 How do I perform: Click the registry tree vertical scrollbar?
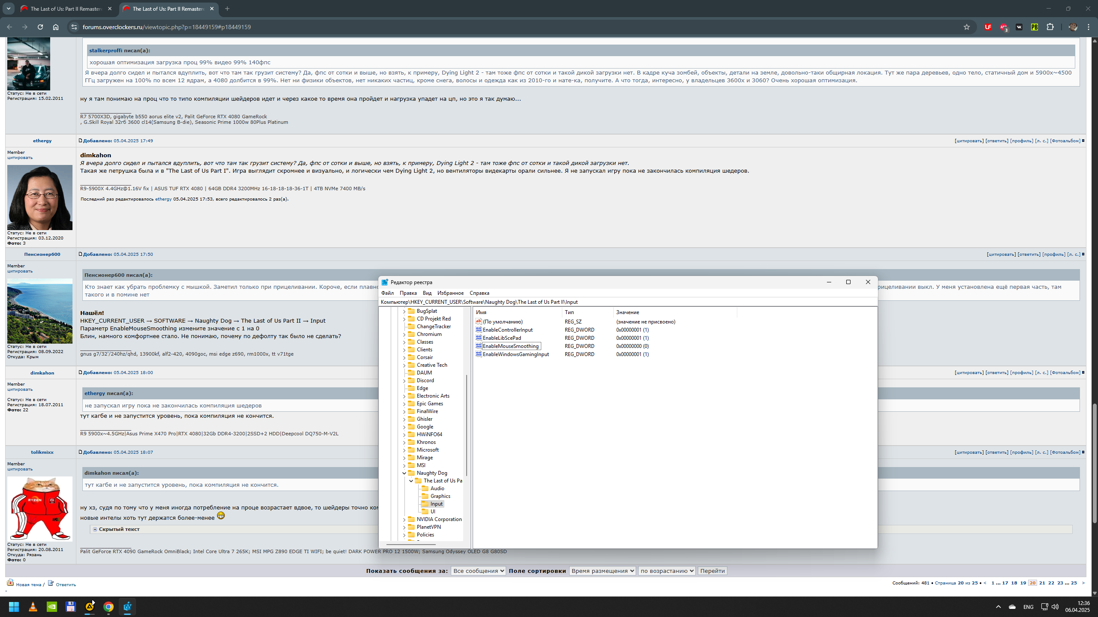[466, 424]
